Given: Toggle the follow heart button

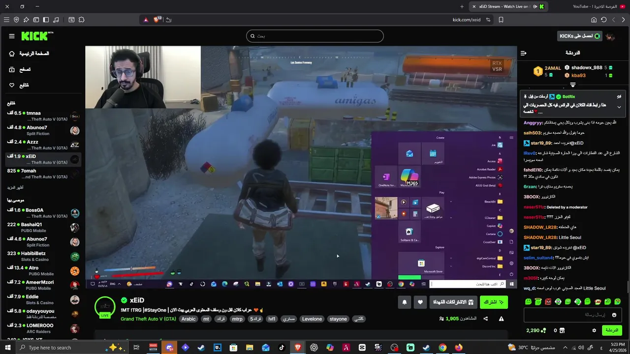Looking at the screenshot, I should click(x=420, y=302).
